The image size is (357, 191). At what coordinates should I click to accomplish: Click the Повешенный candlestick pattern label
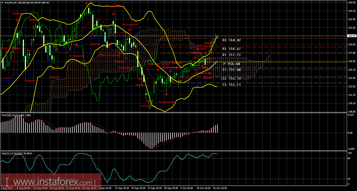[113, 6]
